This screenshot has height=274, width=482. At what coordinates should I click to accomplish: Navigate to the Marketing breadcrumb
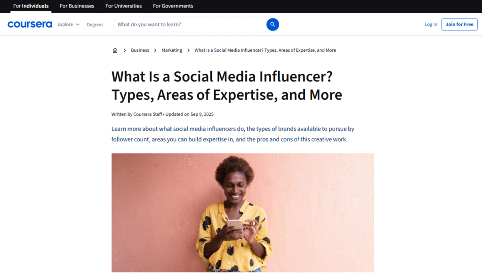pyautogui.click(x=172, y=50)
